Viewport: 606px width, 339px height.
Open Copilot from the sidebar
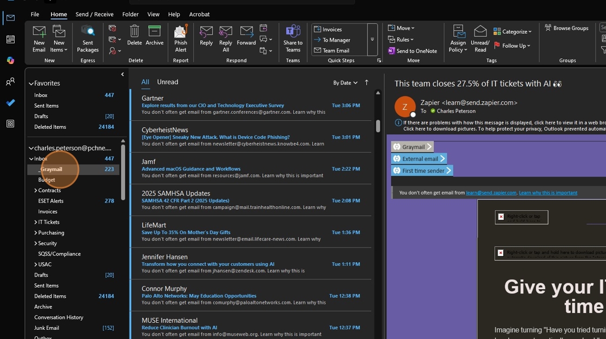click(10, 60)
